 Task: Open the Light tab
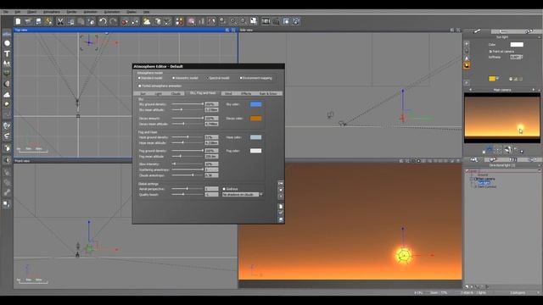pyautogui.click(x=159, y=94)
